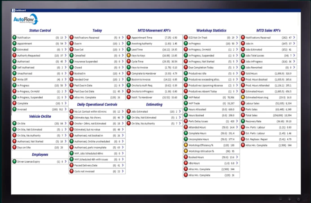Click the green indicator beside Invoiced
Image resolution: width=311 pixels, height=203 pixels.
point(14,109)
